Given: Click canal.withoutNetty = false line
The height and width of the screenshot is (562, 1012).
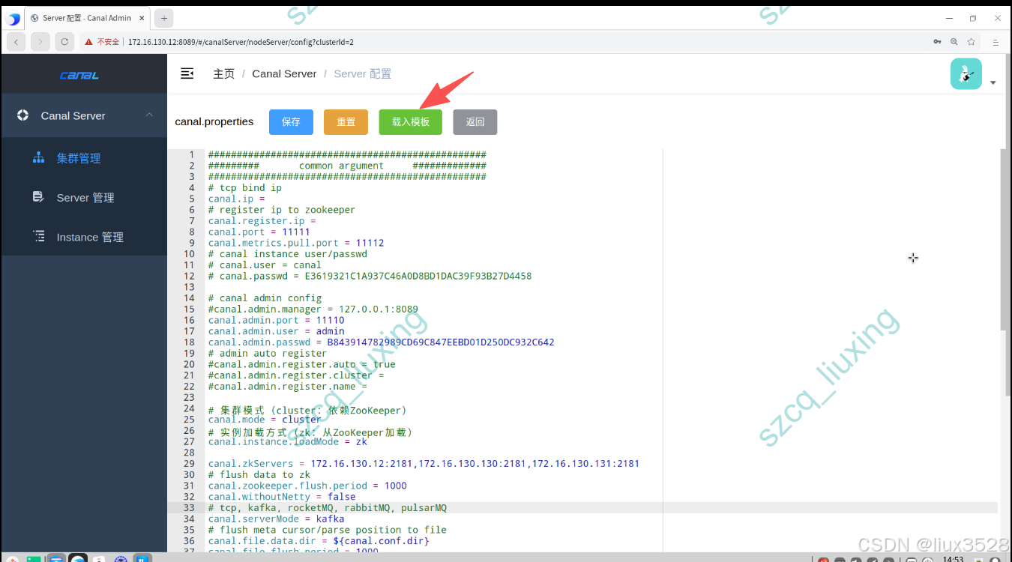Looking at the screenshot, I should click(282, 497).
